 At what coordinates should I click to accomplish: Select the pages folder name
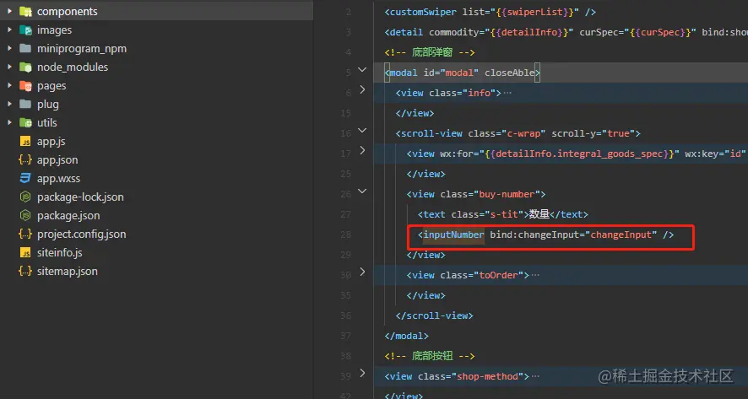pyautogui.click(x=51, y=86)
